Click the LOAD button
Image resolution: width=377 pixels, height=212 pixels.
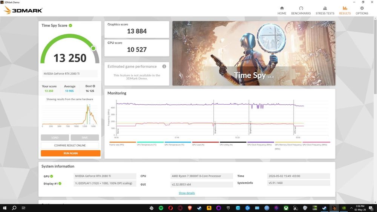55,137
